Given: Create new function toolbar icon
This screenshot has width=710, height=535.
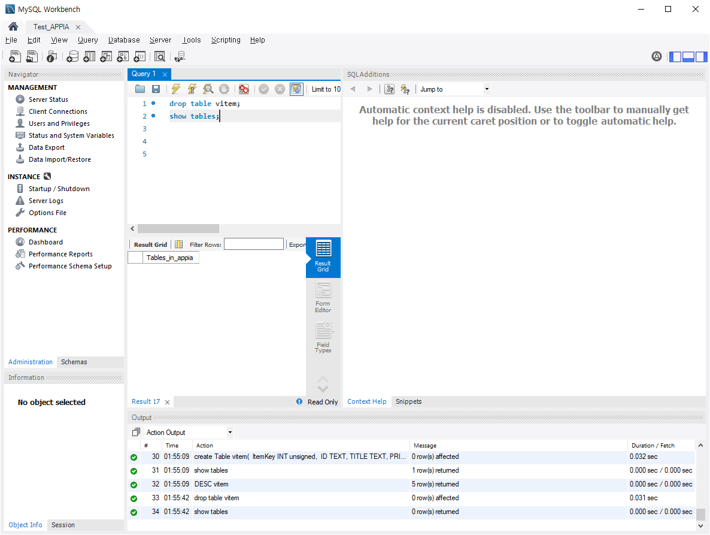Looking at the screenshot, I should 140,56.
